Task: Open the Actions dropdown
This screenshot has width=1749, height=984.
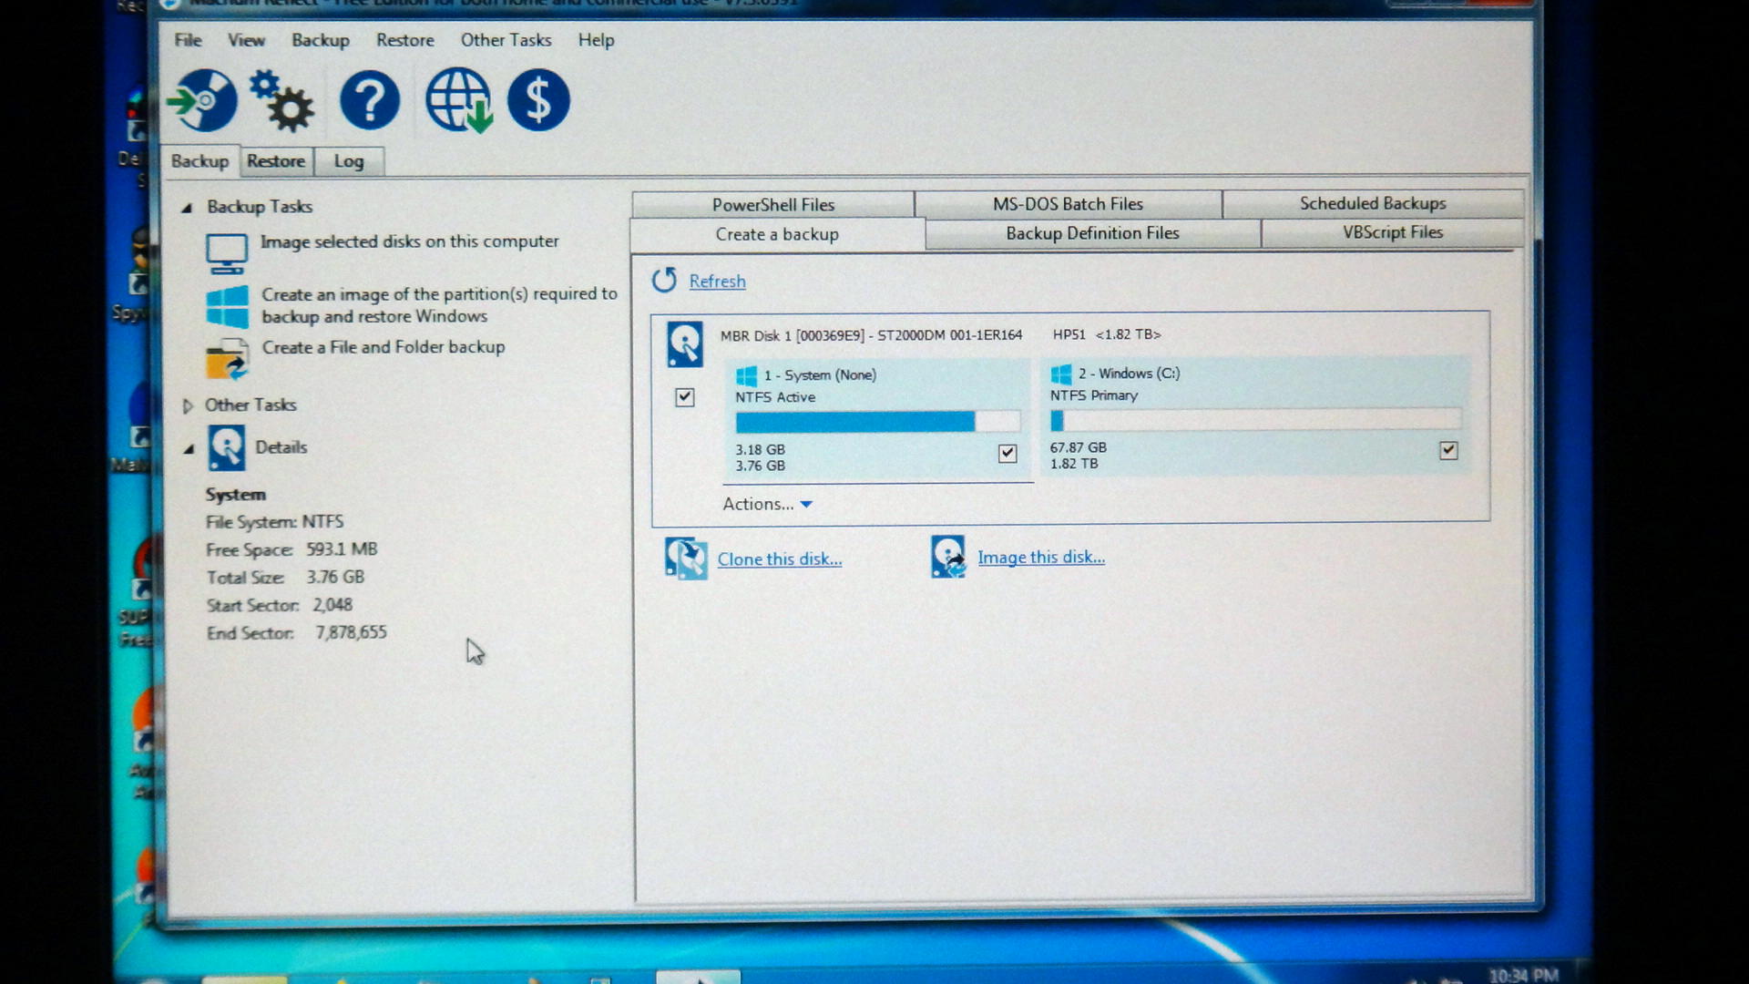Action: (767, 504)
